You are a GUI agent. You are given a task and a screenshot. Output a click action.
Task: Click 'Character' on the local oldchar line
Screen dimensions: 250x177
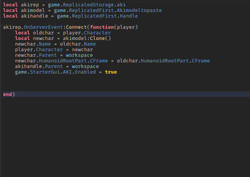tap(97, 33)
